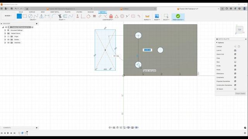This screenshot has height=139, width=248.
Task: Expand the Sketches folder
Action: tap(5, 43)
